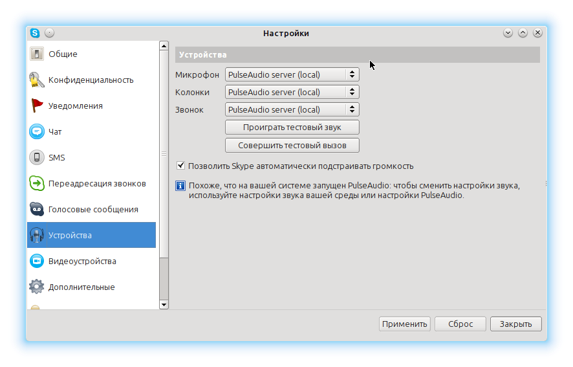Open the Переадресация звонков section
The width and height of the screenshot is (573, 367).
97,183
